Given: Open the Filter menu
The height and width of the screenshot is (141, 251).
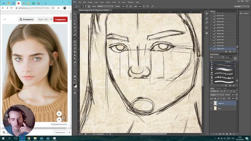Looking at the screenshot, I should coord(114,2).
